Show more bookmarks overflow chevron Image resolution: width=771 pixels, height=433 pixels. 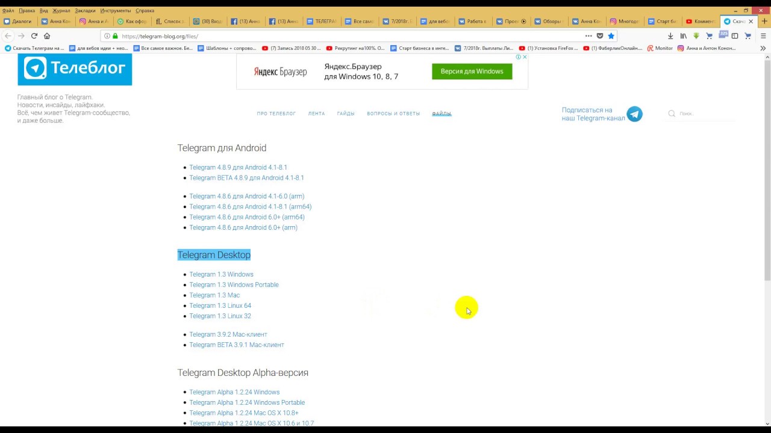pyautogui.click(x=763, y=48)
